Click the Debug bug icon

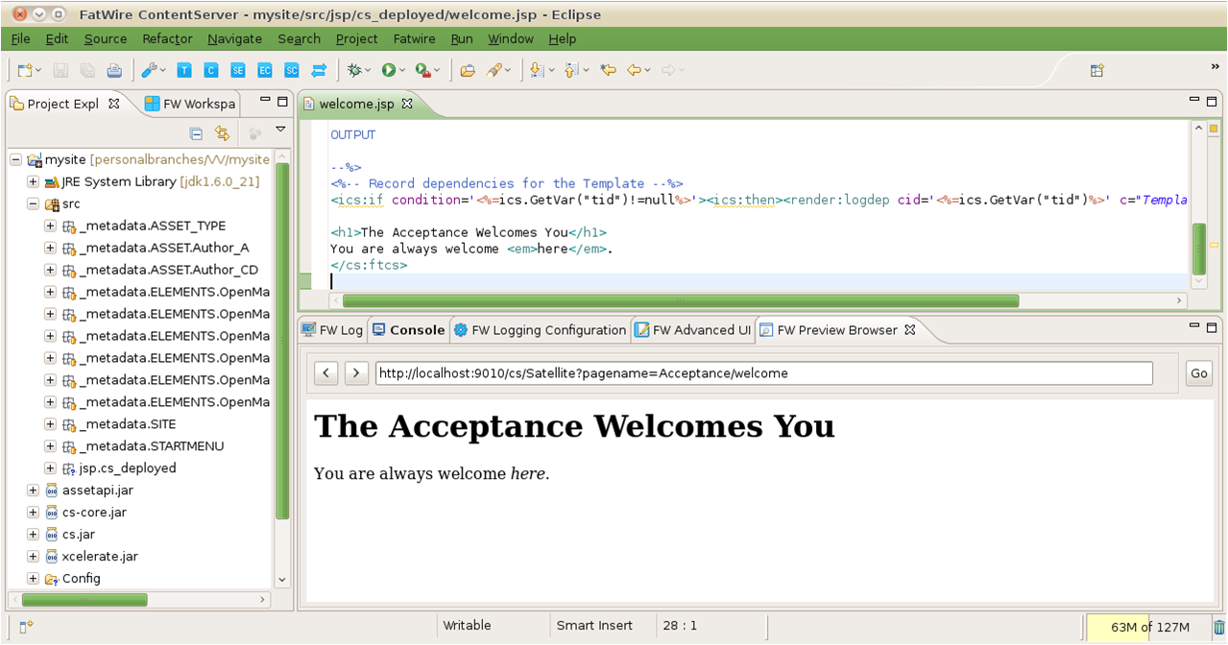[x=354, y=70]
